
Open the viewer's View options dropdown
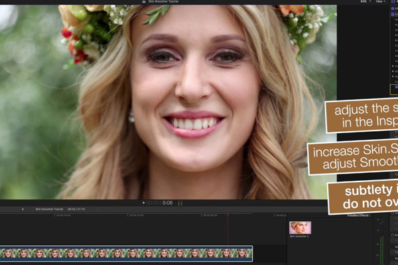pos(381,1)
